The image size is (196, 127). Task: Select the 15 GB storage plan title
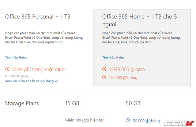(72, 103)
